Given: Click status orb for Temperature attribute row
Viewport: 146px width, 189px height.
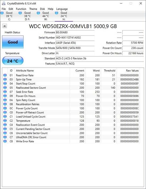Looking at the screenshot, I should (x=5, y=120).
